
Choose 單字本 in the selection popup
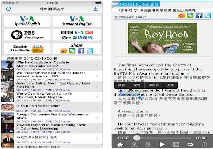pos(154,85)
